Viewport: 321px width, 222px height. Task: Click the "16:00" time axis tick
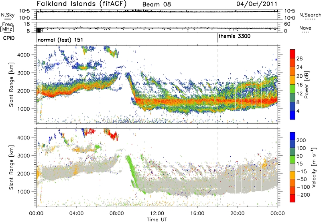197,214
